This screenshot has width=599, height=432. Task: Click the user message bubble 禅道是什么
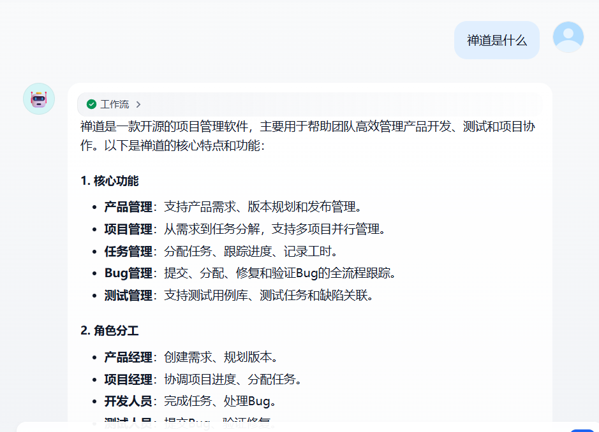tap(497, 40)
